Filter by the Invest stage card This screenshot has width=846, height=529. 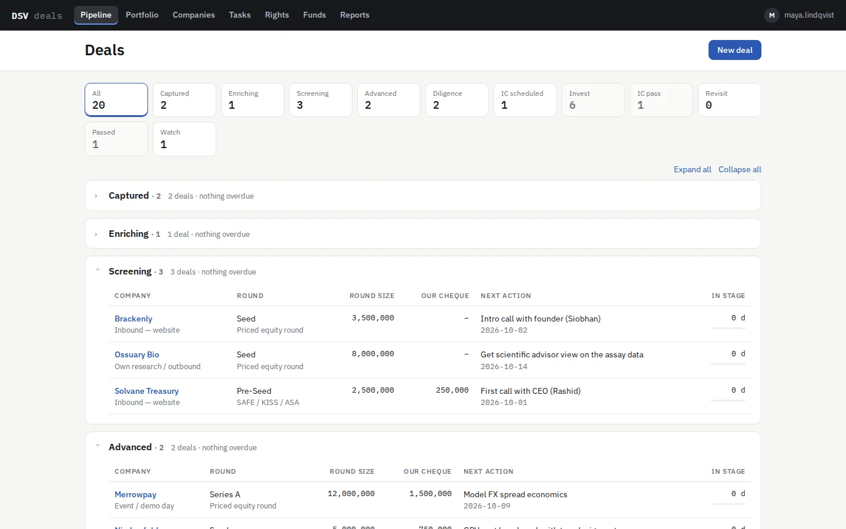click(593, 100)
